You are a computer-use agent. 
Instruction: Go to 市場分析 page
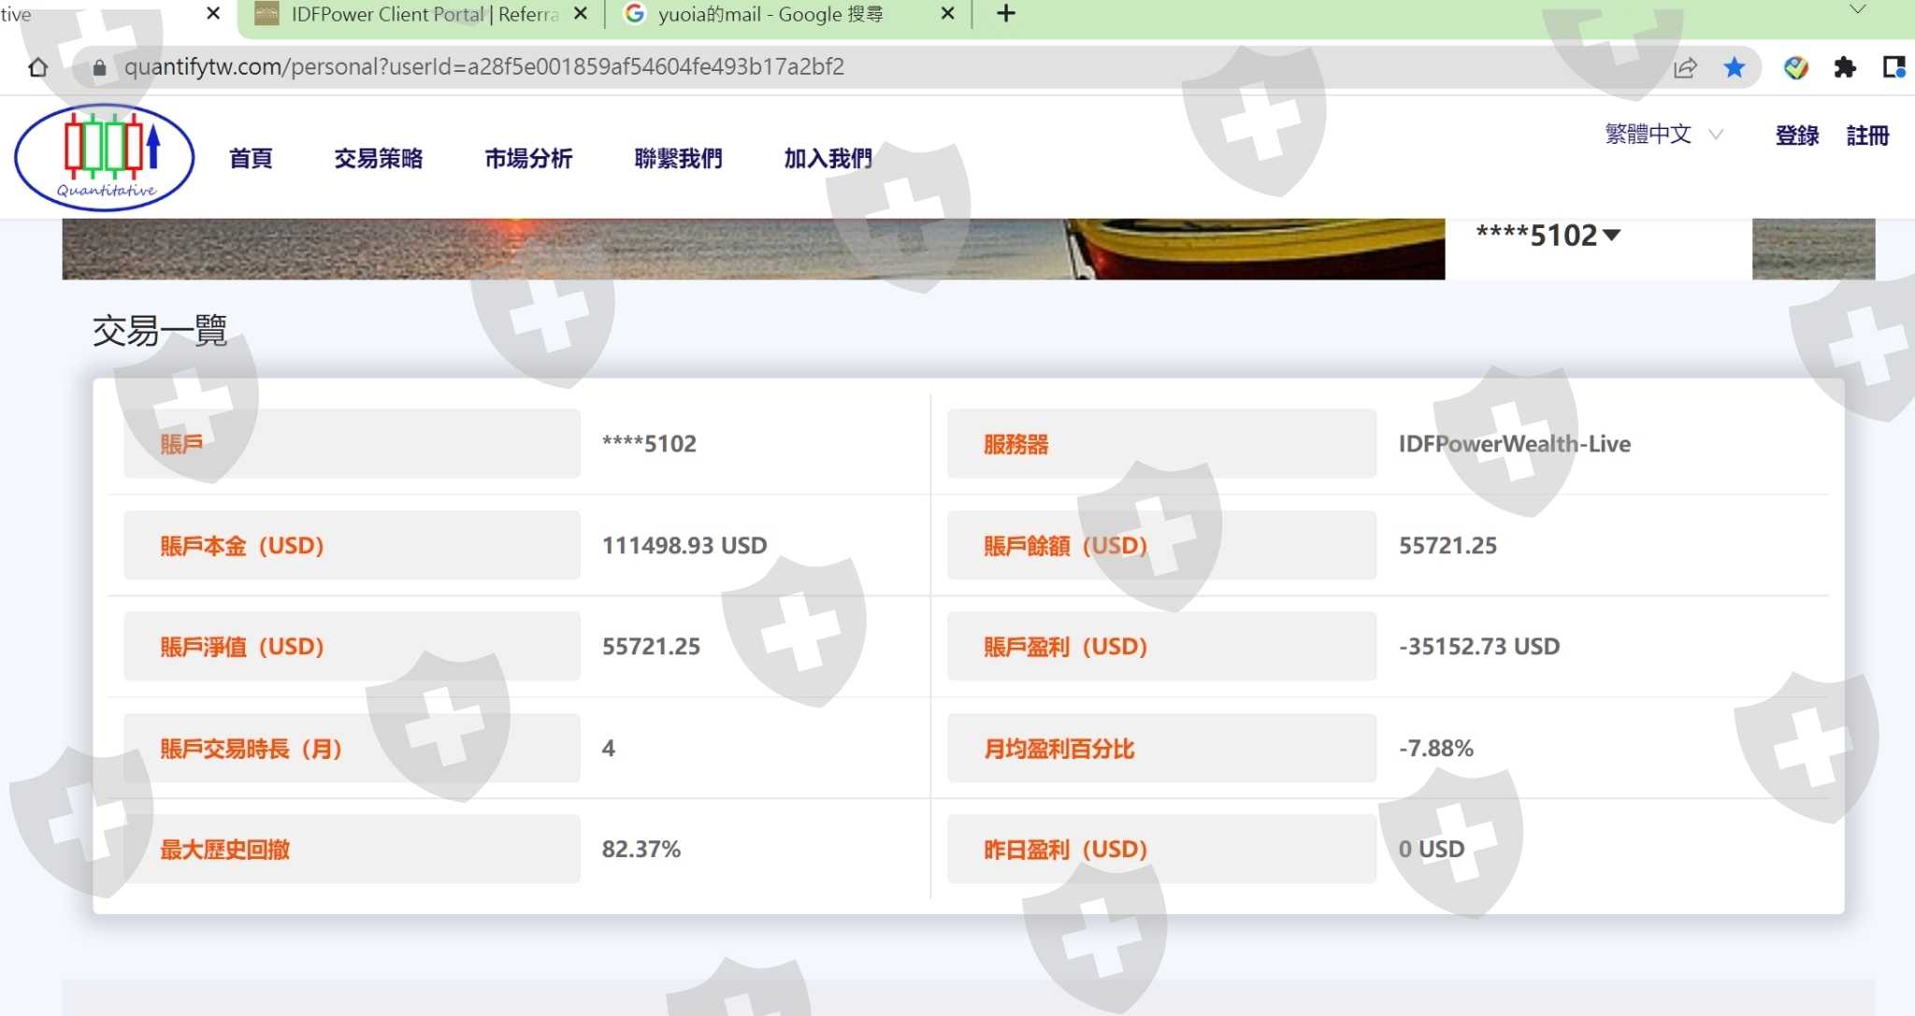click(x=528, y=159)
